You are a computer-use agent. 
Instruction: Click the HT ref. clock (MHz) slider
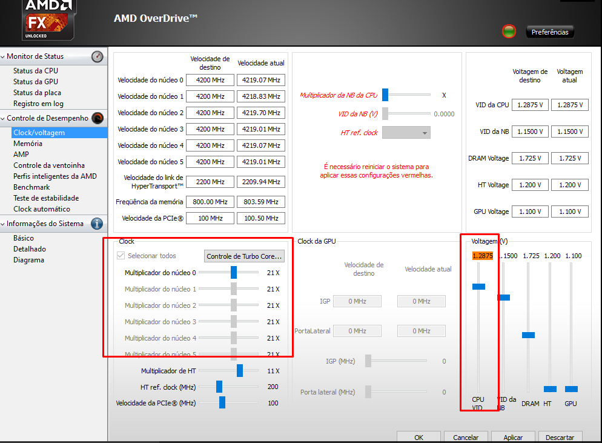219,387
